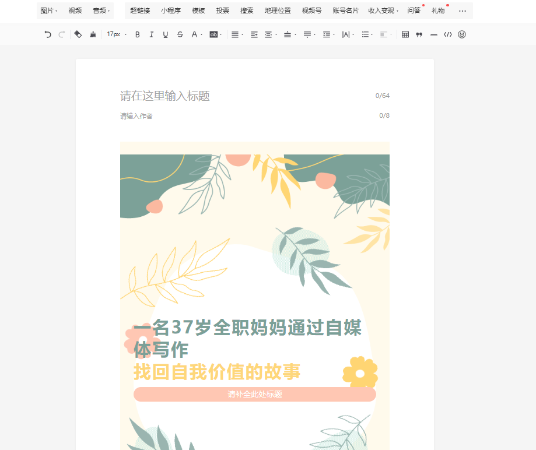Image resolution: width=536 pixels, height=450 pixels.
Task: Expand the 图片 insert dropdown
Action: click(x=48, y=10)
